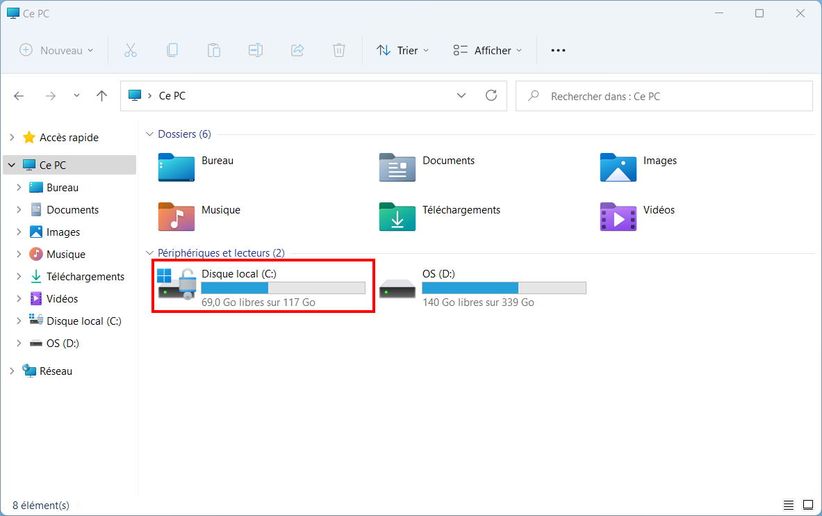The height and width of the screenshot is (516, 822).
Task: Open the Nouveau new item button
Action: [x=56, y=50]
